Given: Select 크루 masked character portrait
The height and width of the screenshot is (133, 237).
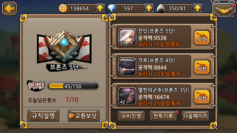Looking at the screenshot, I should pyautogui.click(x=127, y=66).
